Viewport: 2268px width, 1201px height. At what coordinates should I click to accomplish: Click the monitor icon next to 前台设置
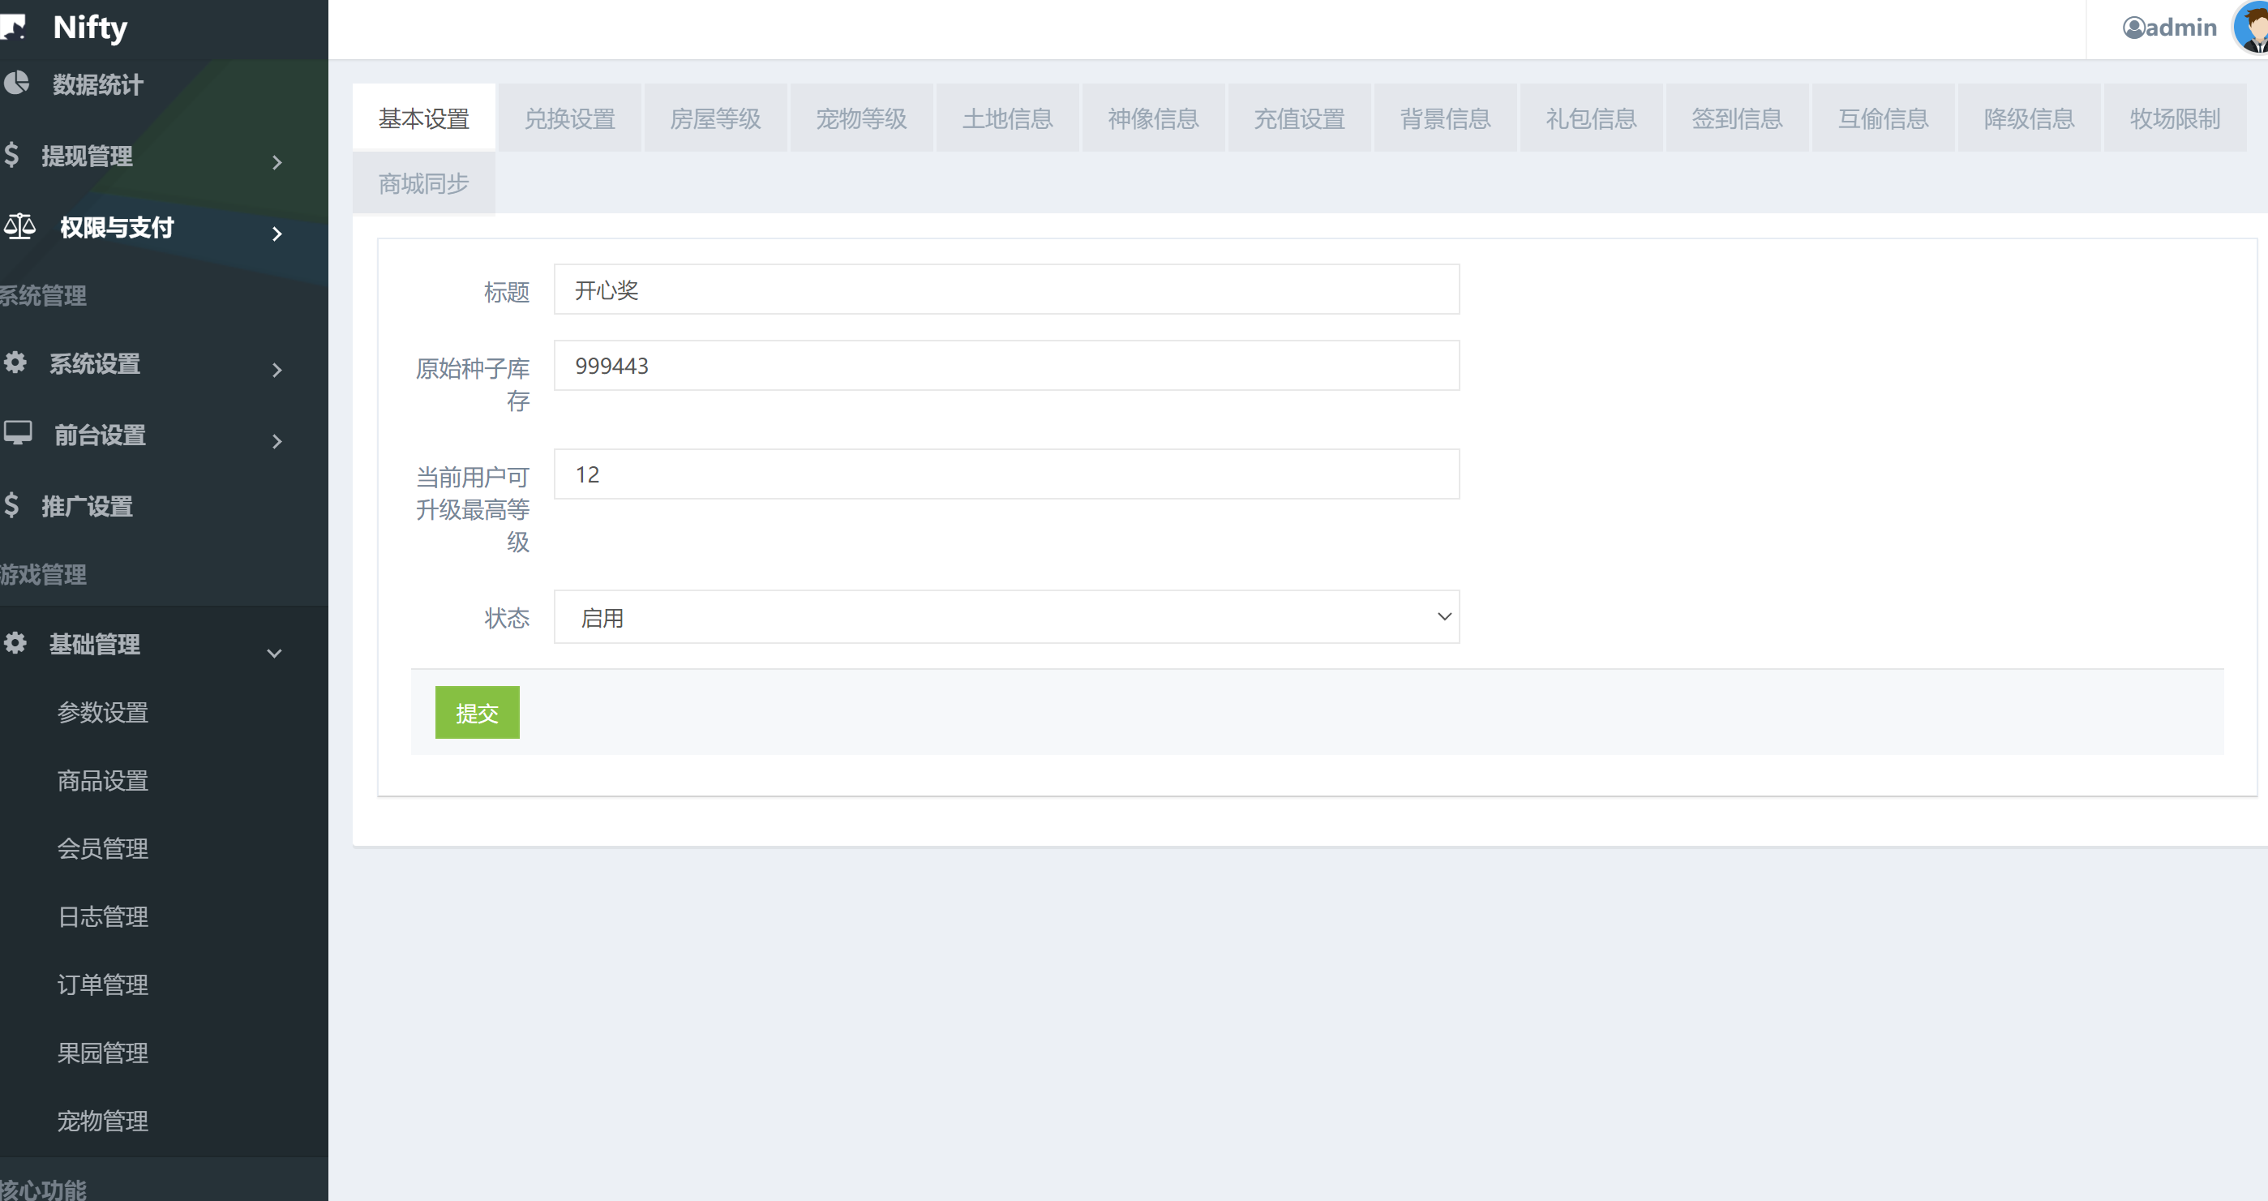click(18, 433)
